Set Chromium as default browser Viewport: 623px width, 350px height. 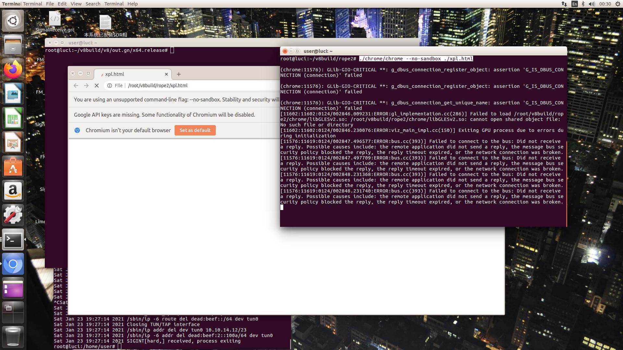click(195, 130)
